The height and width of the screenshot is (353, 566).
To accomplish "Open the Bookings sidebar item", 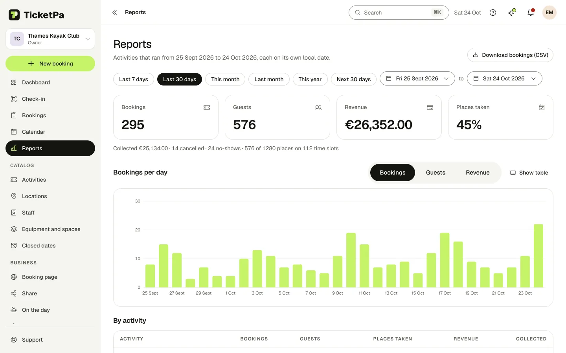I will pyautogui.click(x=50, y=115).
